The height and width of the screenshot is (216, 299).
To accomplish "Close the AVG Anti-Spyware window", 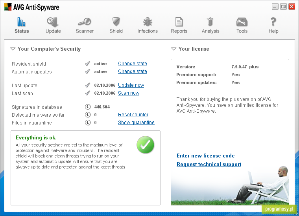I will (x=292, y=7).
